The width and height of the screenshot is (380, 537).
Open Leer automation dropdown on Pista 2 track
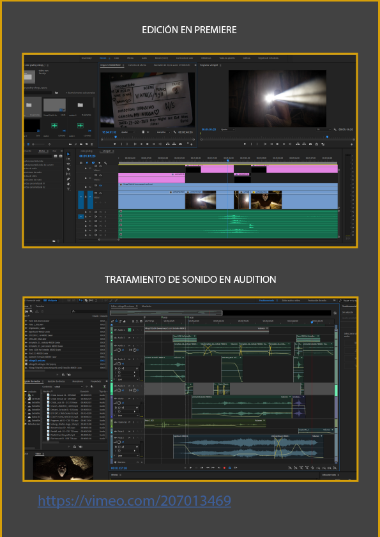coord(128,456)
